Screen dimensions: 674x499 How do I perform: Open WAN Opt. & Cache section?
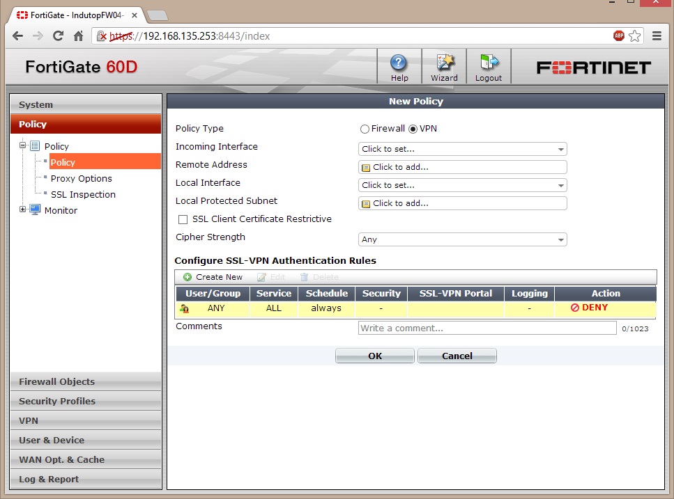point(86,459)
